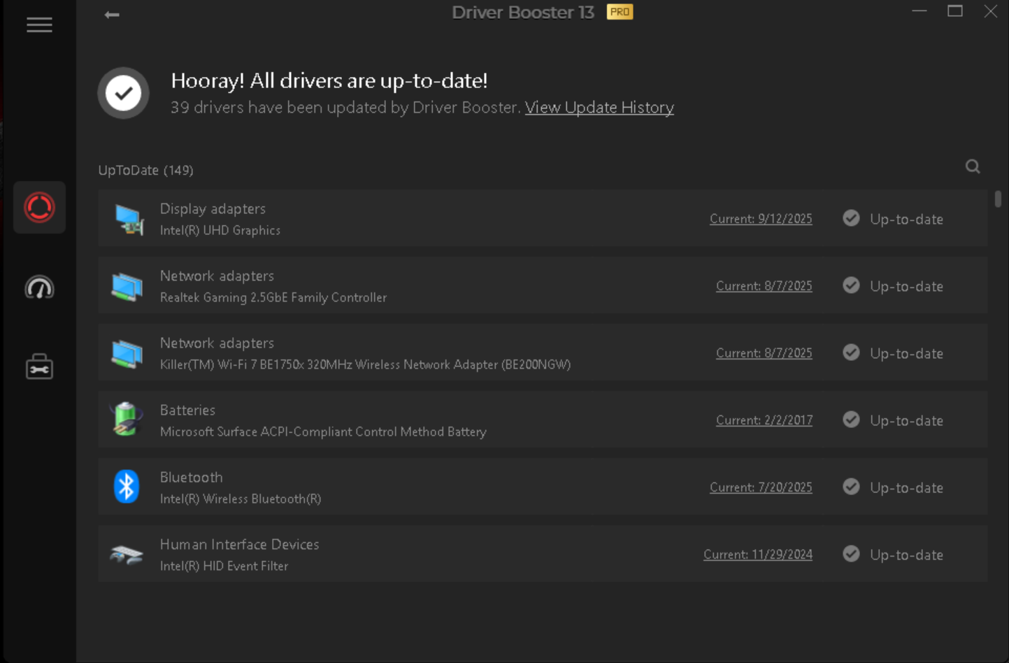The width and height of the screenshot is (1009, 663).
Task: Click the search magnifier icon
Action: [x=973, y=166]
